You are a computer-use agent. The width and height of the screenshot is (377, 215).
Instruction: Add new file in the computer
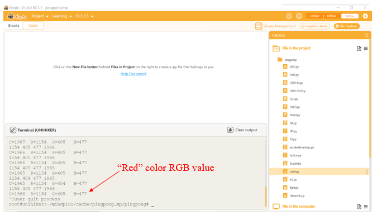tap(359, 207)
